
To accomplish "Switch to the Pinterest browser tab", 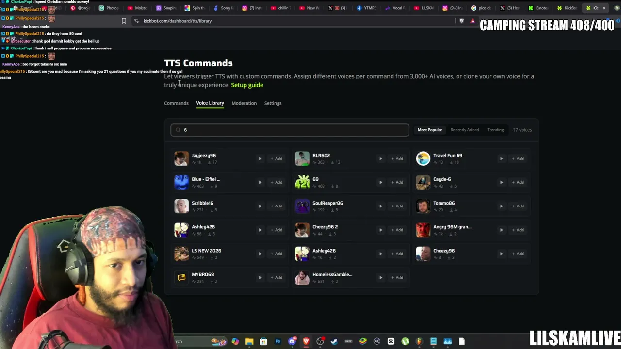I will [x=80, y=8].
